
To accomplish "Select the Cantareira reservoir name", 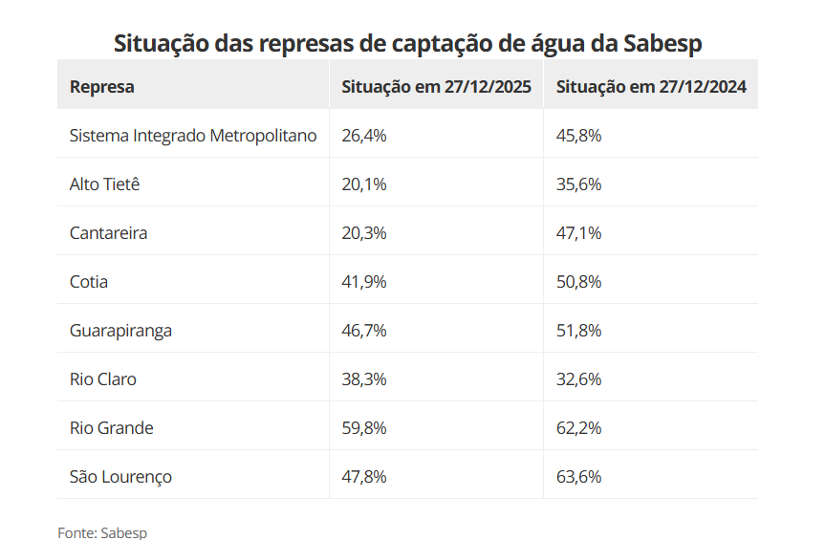I will coord(108,233).
